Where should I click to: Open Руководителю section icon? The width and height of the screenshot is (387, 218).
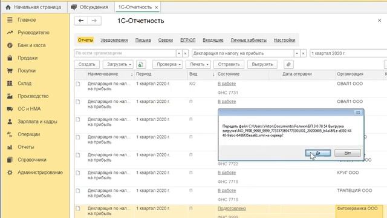click(x=10, y=32)
